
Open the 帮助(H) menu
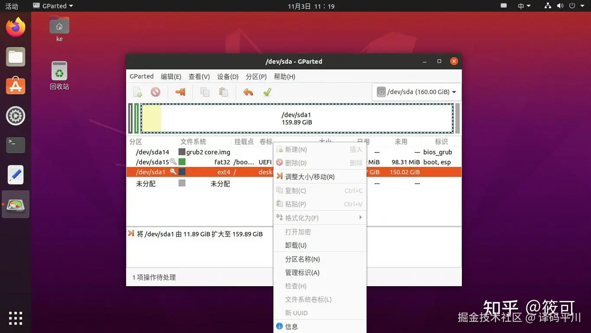285,76
